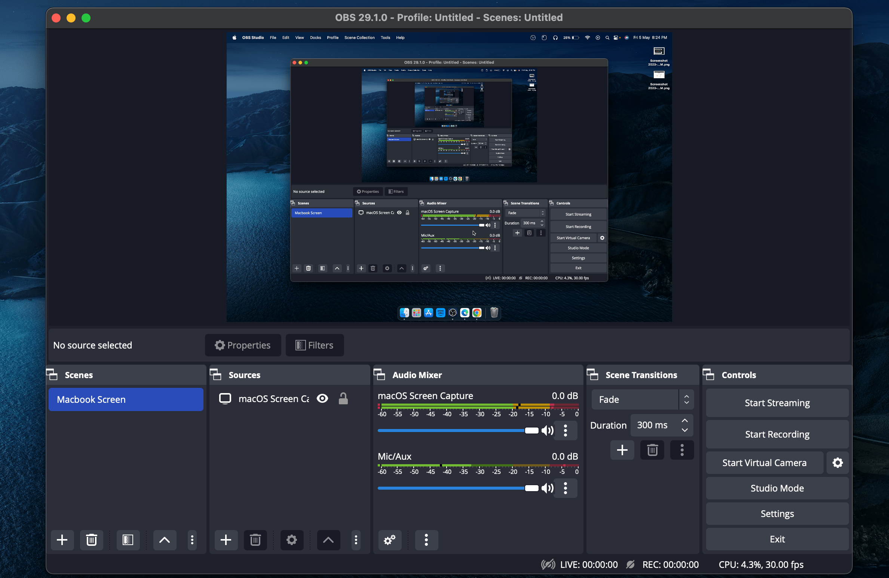Increase transition duration with up arrow

(684, 421)
